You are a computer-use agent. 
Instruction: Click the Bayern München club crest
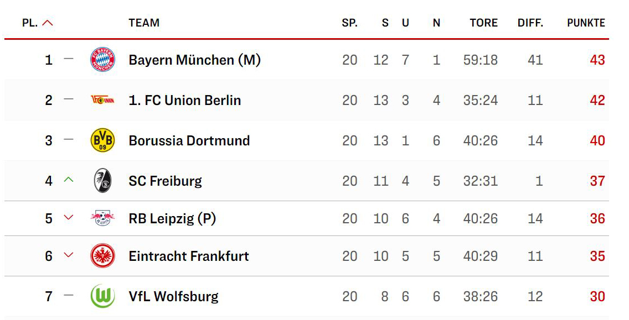[x=102, y=60]
